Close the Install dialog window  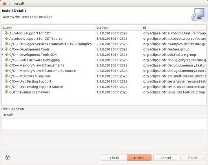pos(4,4)
